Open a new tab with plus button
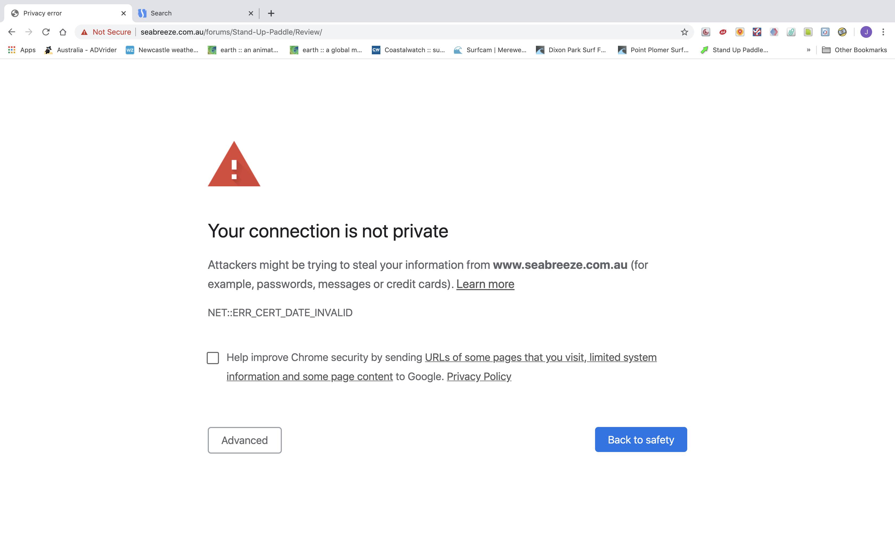The image size is (895, 559). tap(271, 13)
